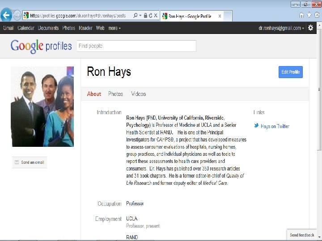Select the About profile tab

coord(94,94)
